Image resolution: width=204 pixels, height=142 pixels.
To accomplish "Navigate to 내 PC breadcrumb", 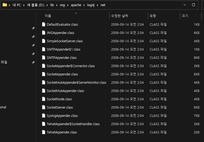I will [17, 5].
